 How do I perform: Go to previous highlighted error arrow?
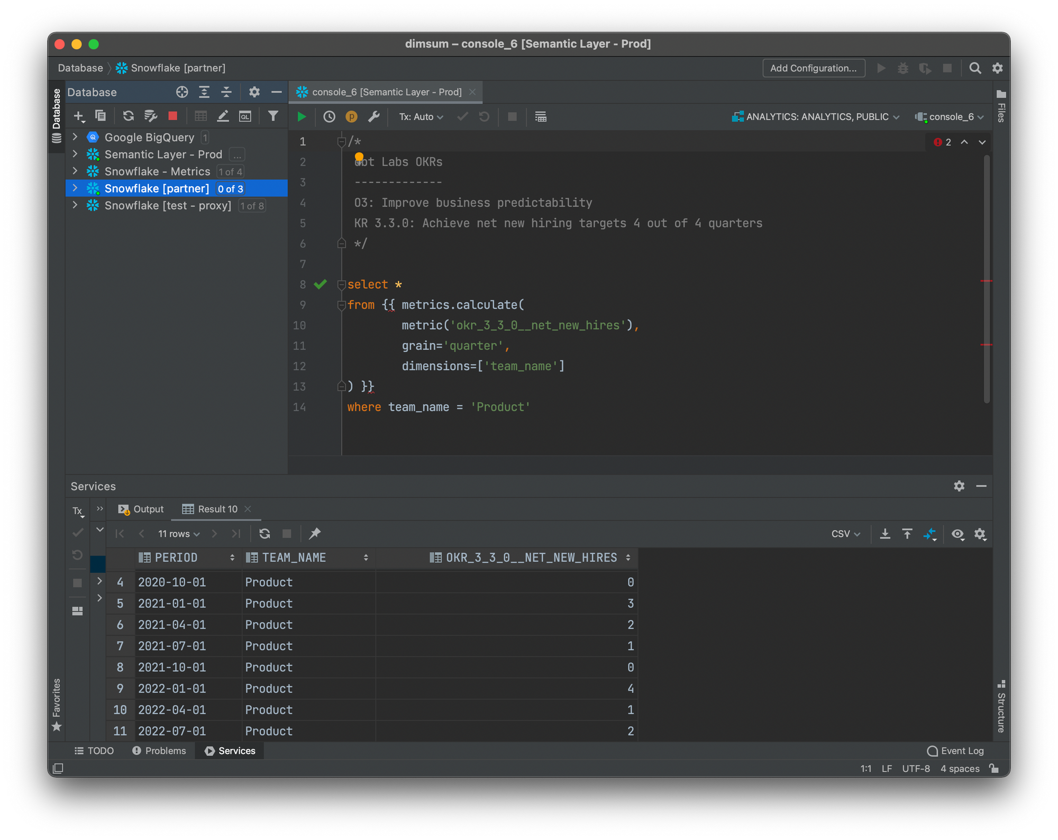click(964, 142)
